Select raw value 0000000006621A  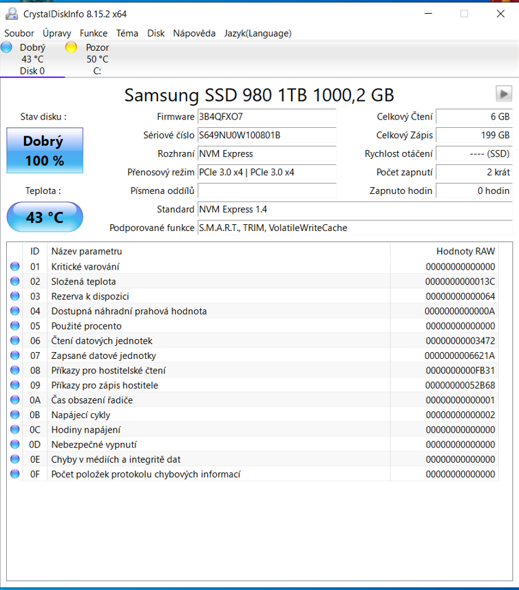tap(460, 356)
